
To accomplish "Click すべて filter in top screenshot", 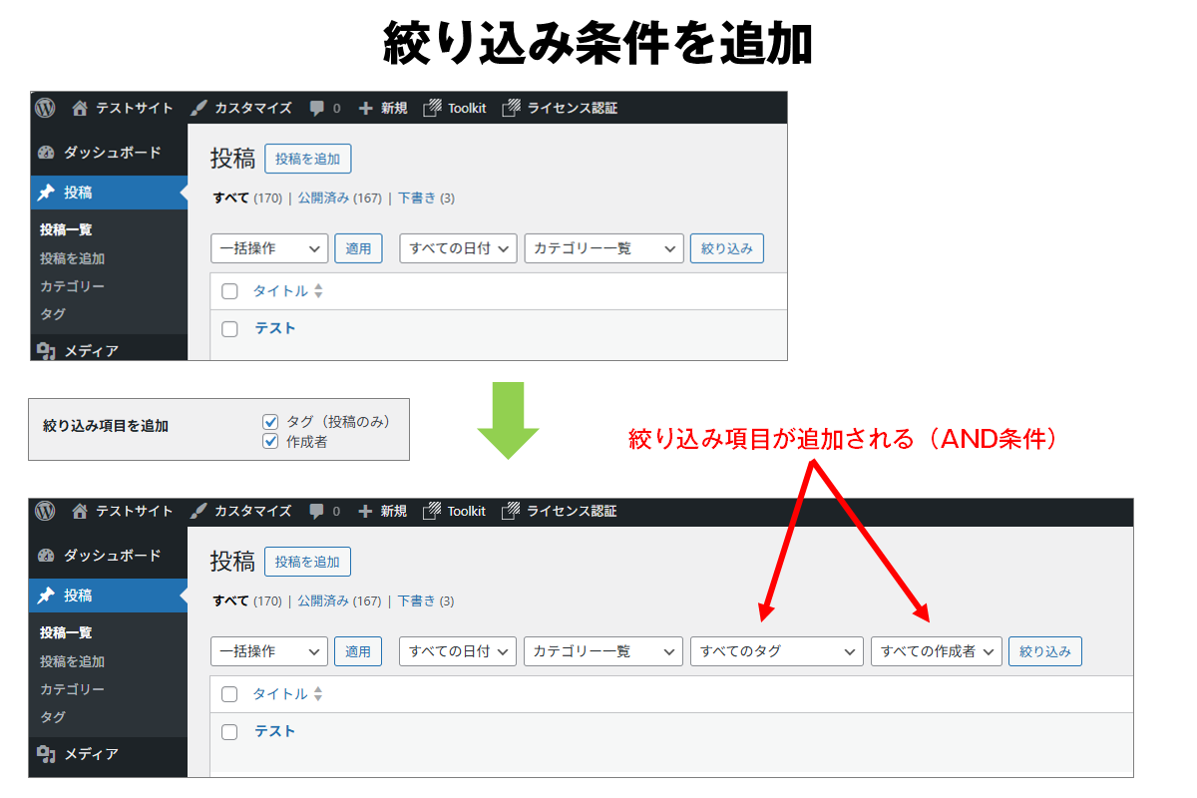I will click(x=231, y=198).
